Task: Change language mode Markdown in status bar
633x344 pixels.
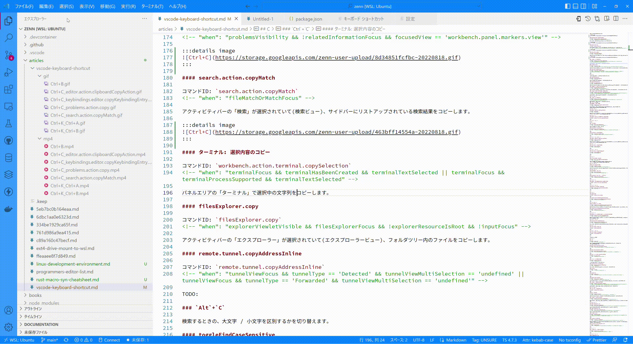Action: (456, 340)
